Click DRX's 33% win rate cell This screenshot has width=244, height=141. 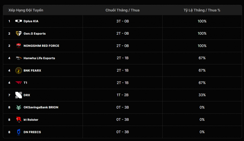coord(202,95)
